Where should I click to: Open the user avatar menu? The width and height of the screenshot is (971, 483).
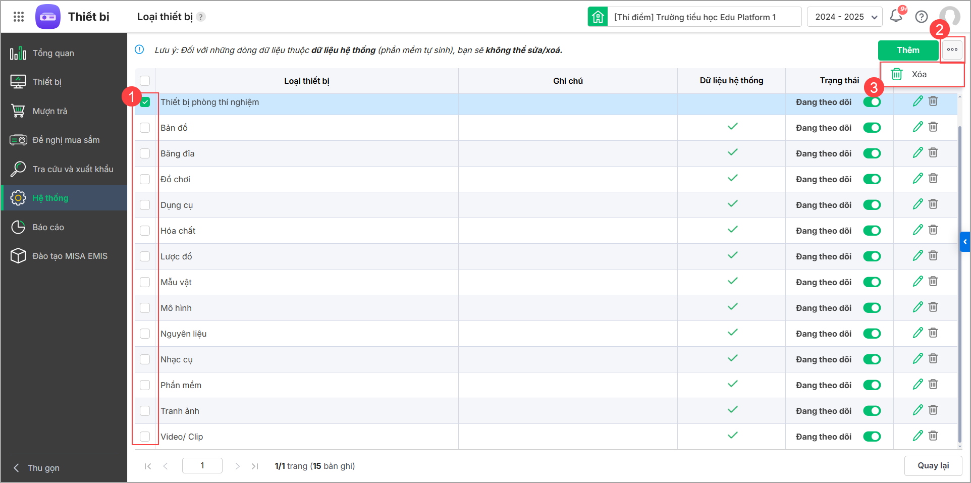click(949, 17)
